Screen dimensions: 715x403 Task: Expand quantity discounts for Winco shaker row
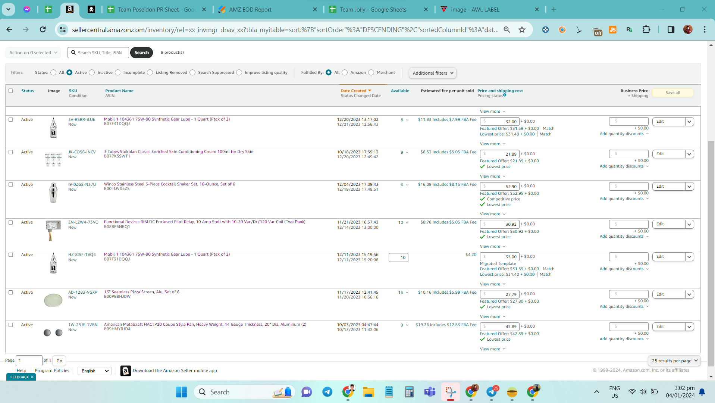coord(624,199)
